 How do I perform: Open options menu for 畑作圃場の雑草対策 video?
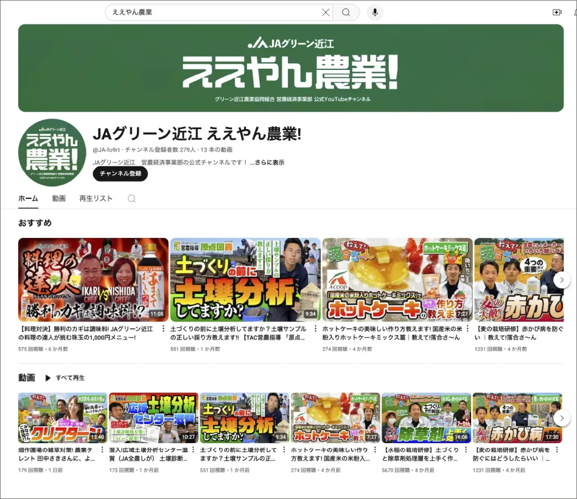[x=102, y=449]
